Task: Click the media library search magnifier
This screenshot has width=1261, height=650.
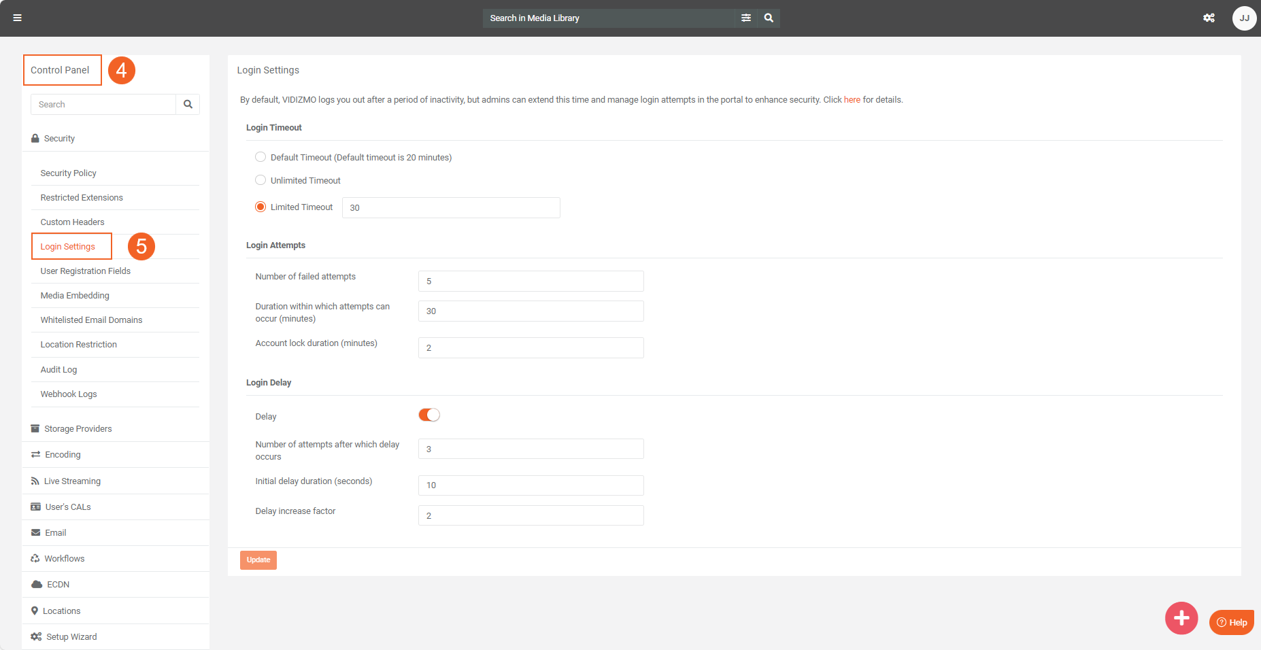Action: pyautogui.click(x=769, y=18)
